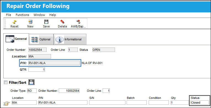Switch to the Optional tab
Image resolution: width=211 pixels, height=108 pixels.
tap(41, 39)
